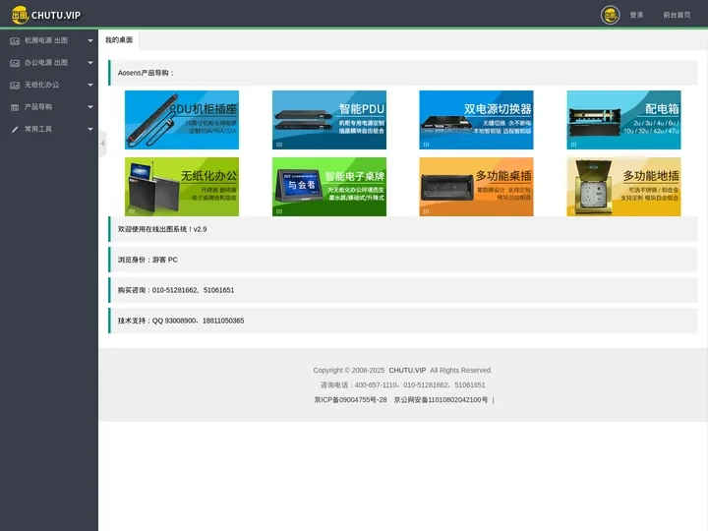This screenshot has width=708, height=531.
Task: Click the 技术支持 QQ contact line
Action: (181, 321)
